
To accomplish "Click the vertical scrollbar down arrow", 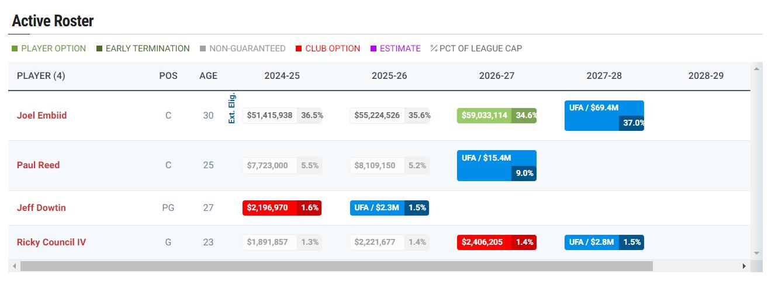I will (x=757, y=254).
